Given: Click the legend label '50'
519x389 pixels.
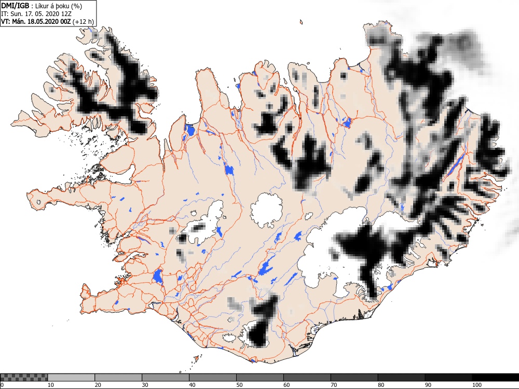Looking at the screenshot, I should click(239, 385).
